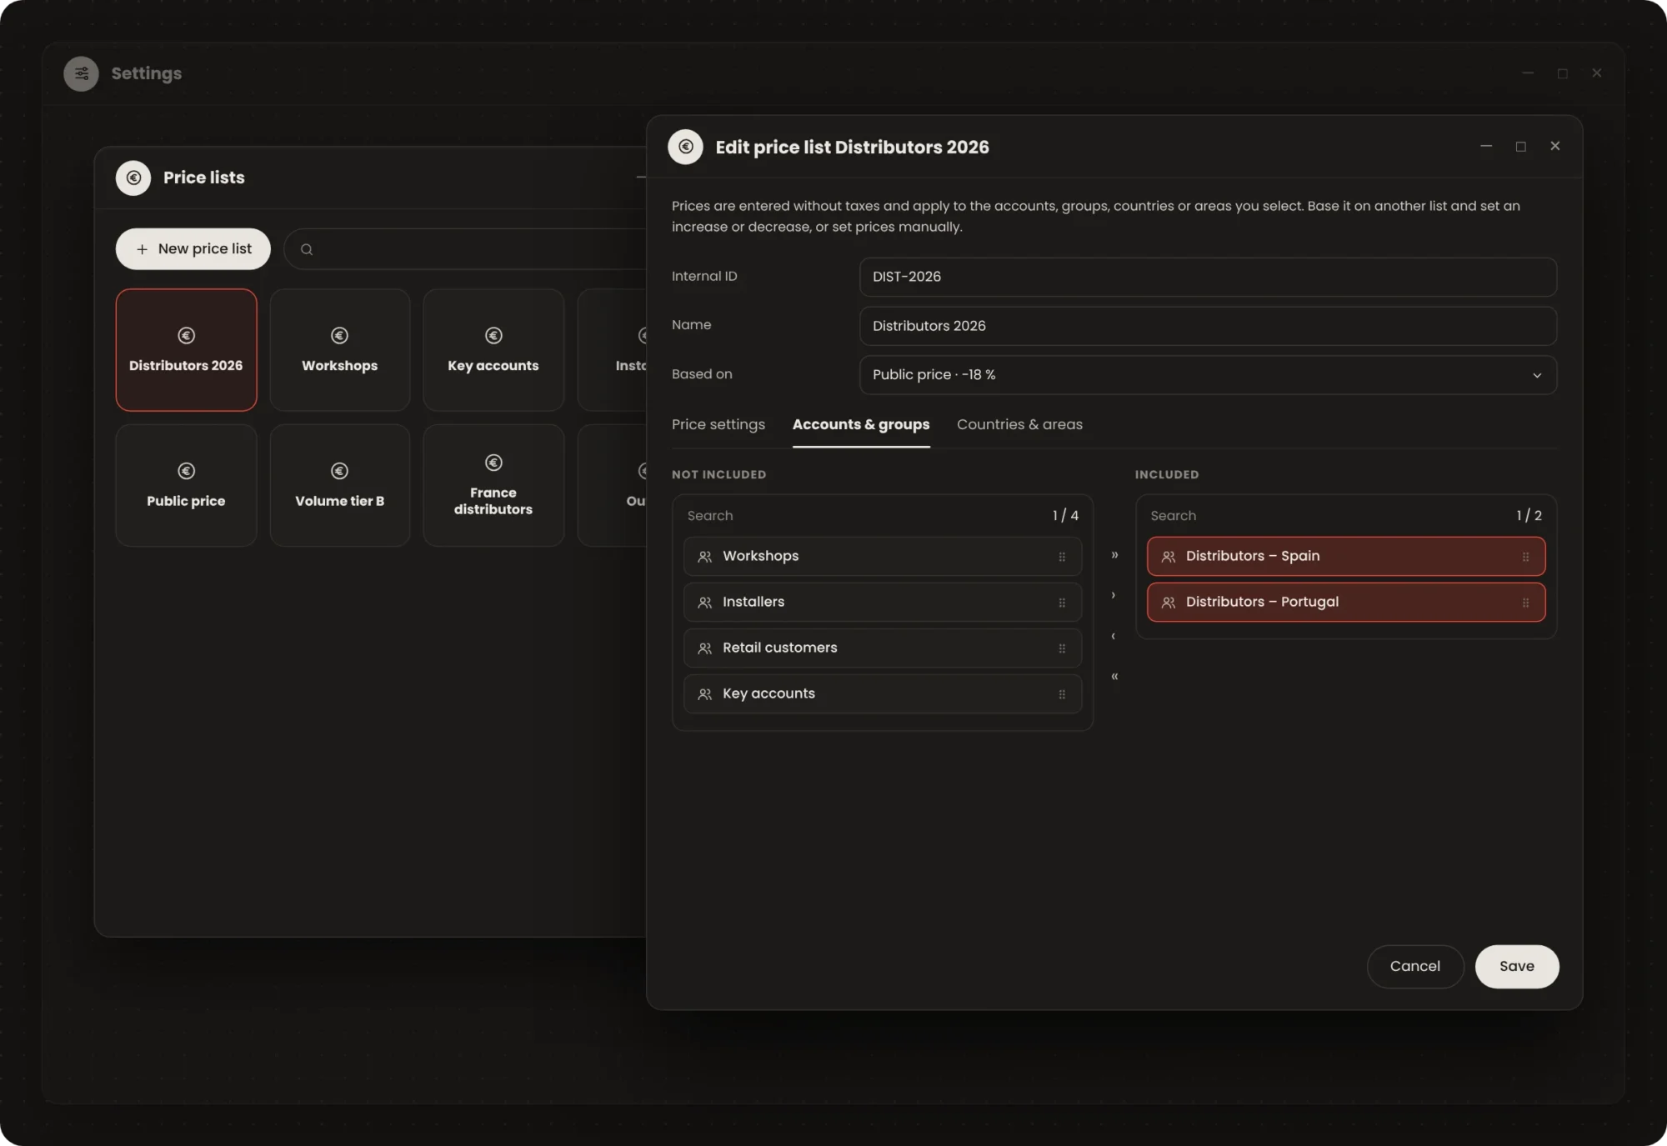Save the price list changes
The width and height of the screenshot is (1667, 1146).
point(1517,966)
